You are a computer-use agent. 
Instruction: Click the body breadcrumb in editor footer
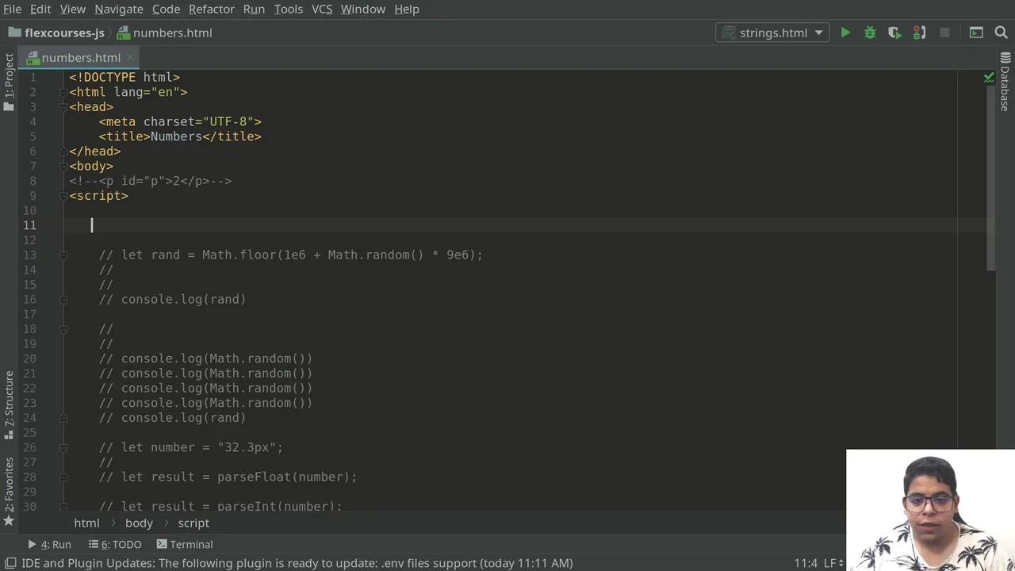[x=139, y=523]
